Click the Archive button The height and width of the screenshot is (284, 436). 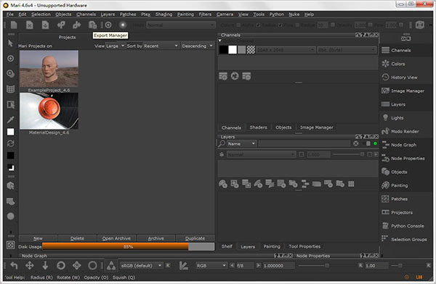click(x=156, y=238)
